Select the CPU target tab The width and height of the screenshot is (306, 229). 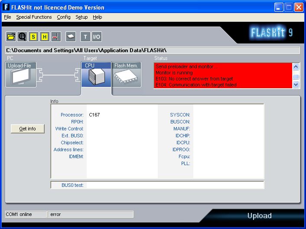point(96,75)
